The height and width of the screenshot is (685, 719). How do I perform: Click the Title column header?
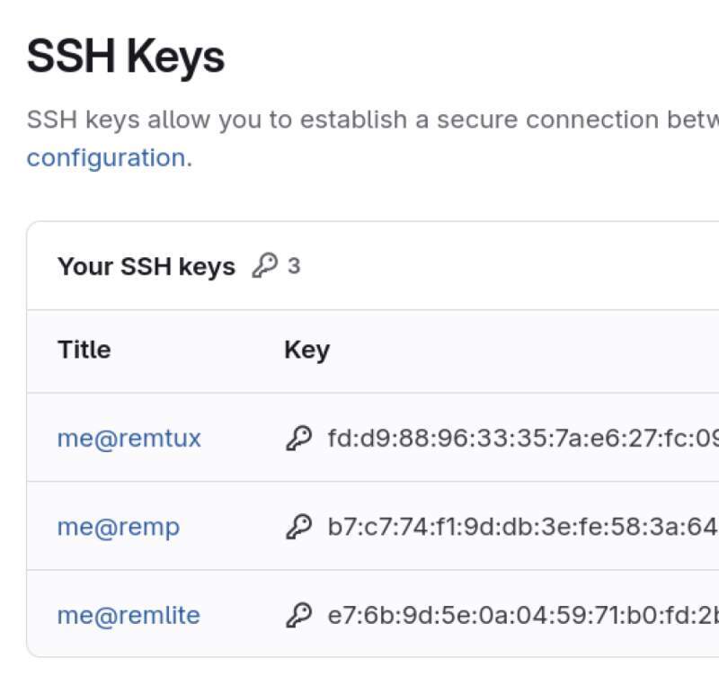point(84,349)
